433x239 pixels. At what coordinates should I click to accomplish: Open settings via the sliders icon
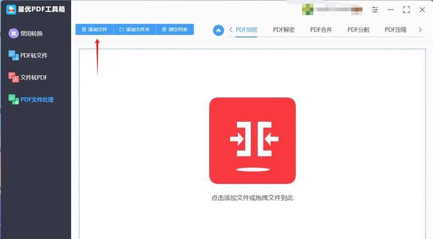point(375,10)
